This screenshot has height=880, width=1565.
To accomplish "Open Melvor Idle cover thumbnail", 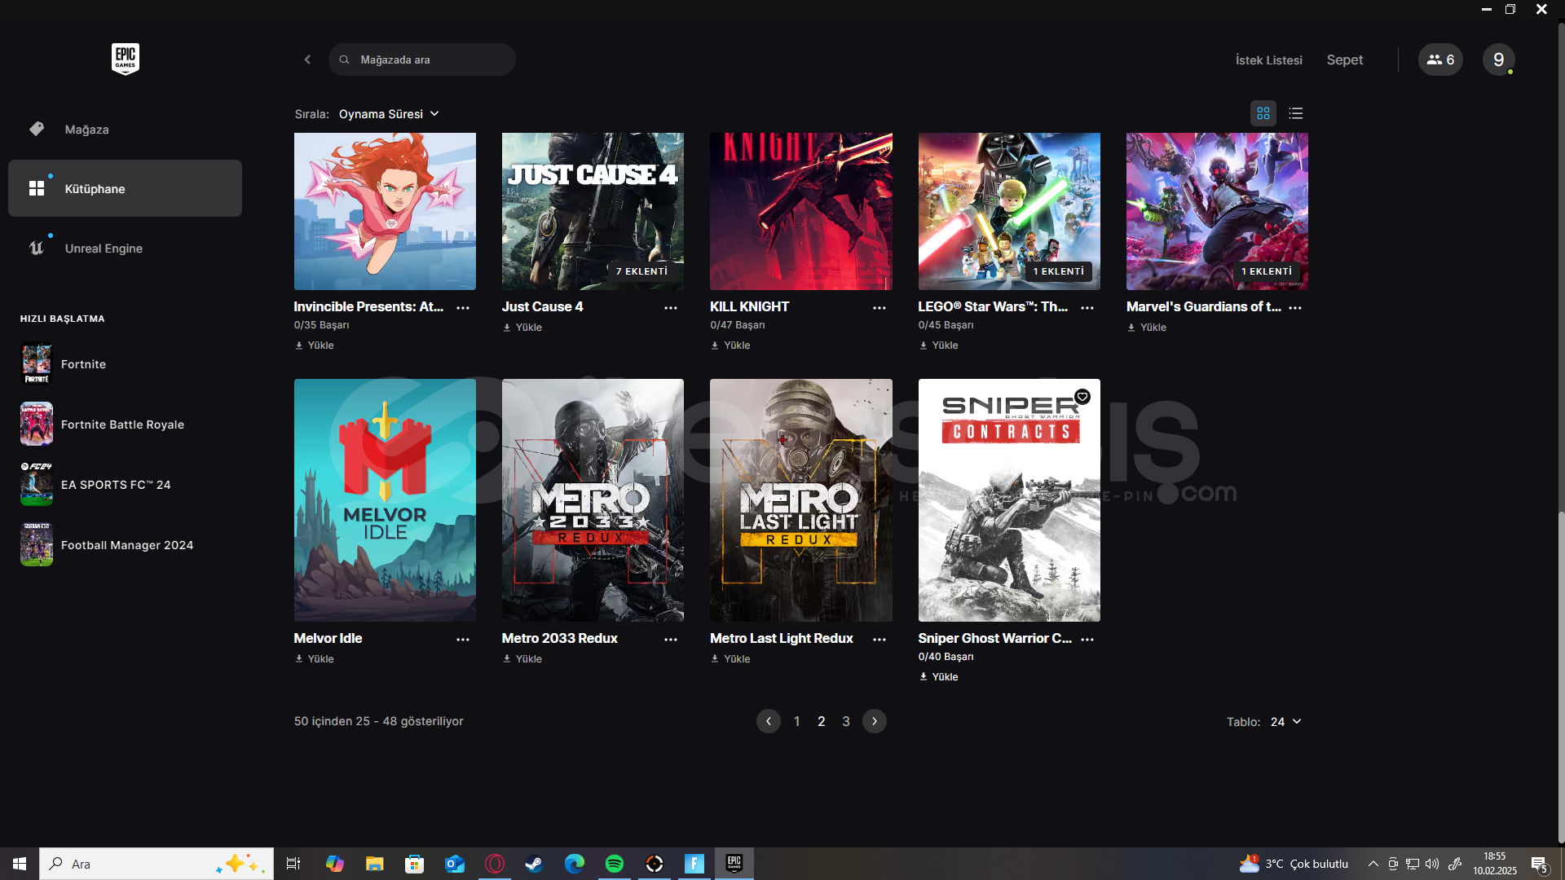I will [x=385, y=499].
